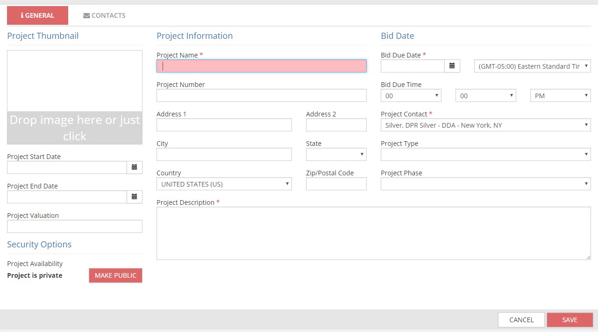Open the Bid Due Date calendar picker
Viewport: 598px width, 332px height.
click(x=452, y=66)
